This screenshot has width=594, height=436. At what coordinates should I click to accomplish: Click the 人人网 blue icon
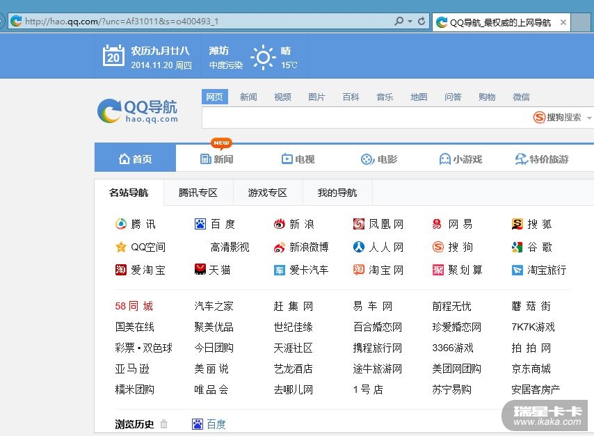point(358,247)
